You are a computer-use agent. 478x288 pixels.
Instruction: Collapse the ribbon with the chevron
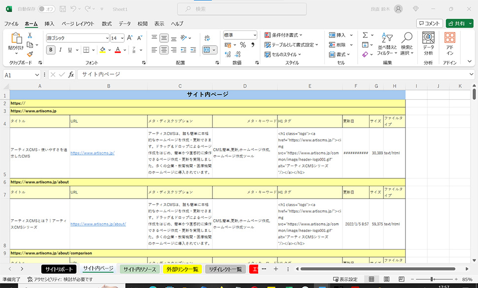[470, 61]
